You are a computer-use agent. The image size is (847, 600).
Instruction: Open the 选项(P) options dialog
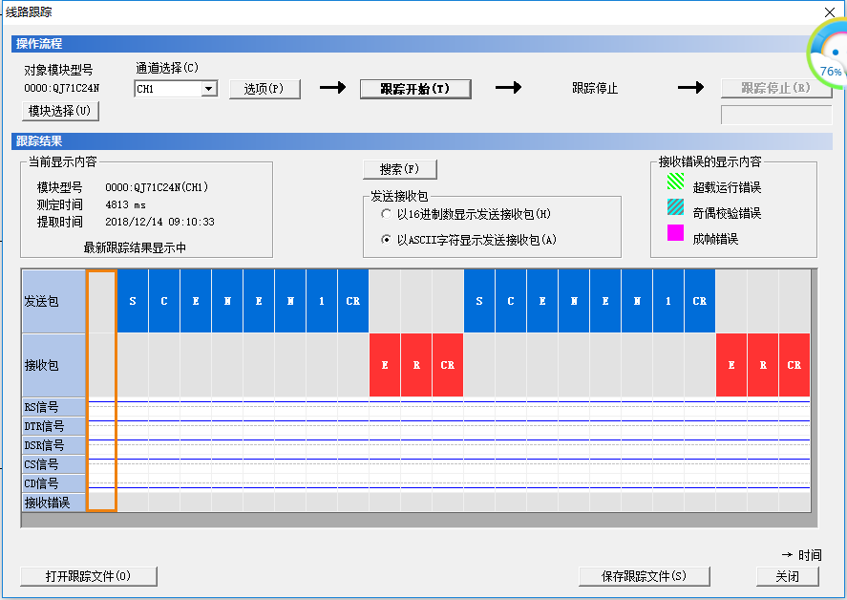[265, 89]
